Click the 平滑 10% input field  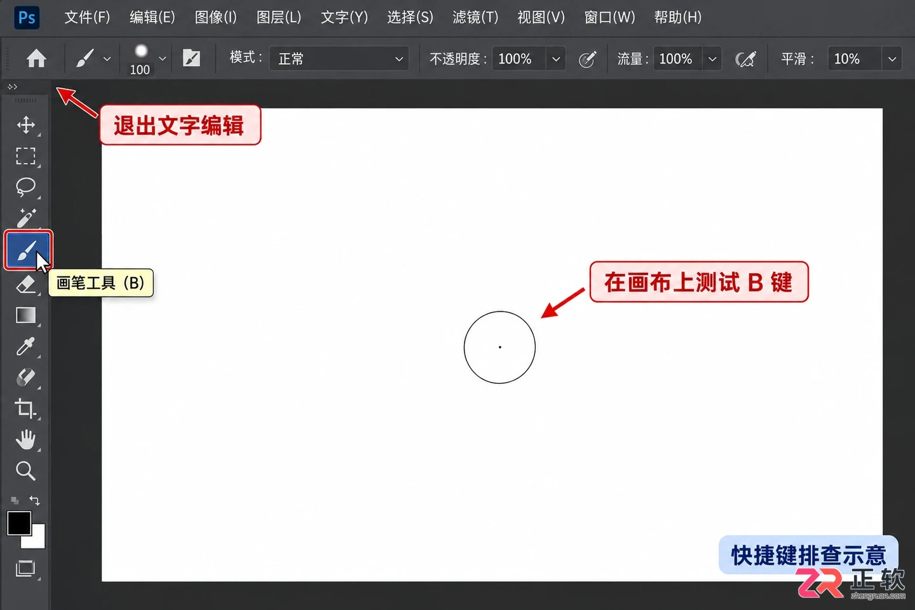pyautogui.click(x=855, y=59)
